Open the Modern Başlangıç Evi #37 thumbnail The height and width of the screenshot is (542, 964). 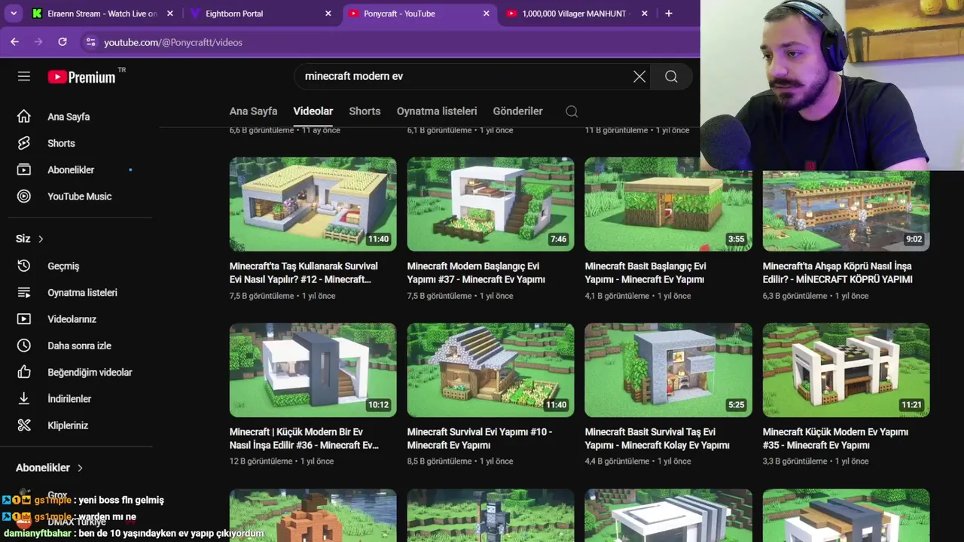tap(491, 204)
